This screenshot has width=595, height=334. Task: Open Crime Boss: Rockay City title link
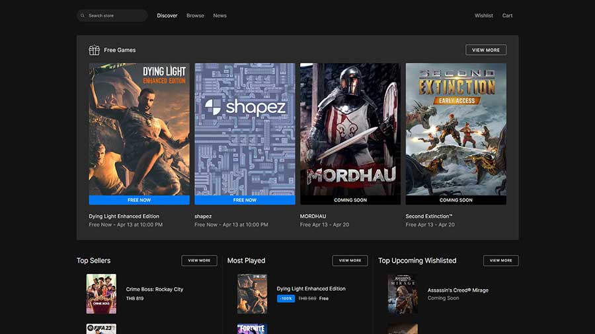pos(155,289)
